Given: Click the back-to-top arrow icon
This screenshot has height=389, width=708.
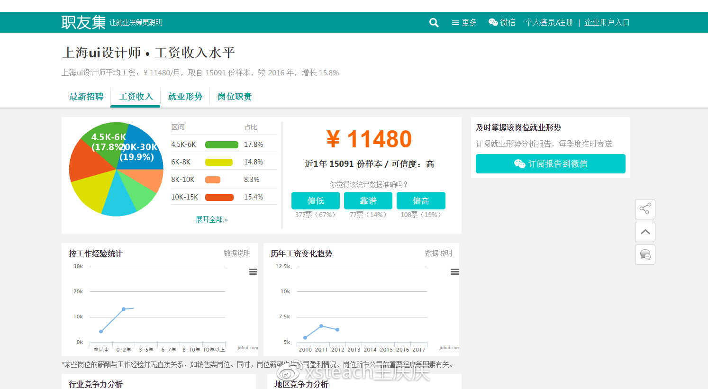Looking at the screenshot, I should (x=645, y=232).
